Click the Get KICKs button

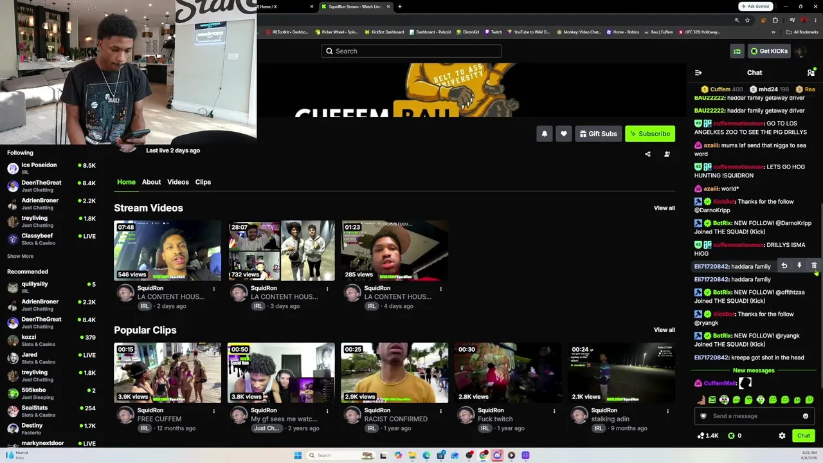pyautogui.click(x=769, y=51)
